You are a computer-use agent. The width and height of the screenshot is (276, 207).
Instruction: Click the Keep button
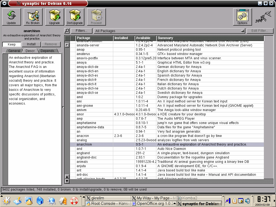click(x=12, y=44)
